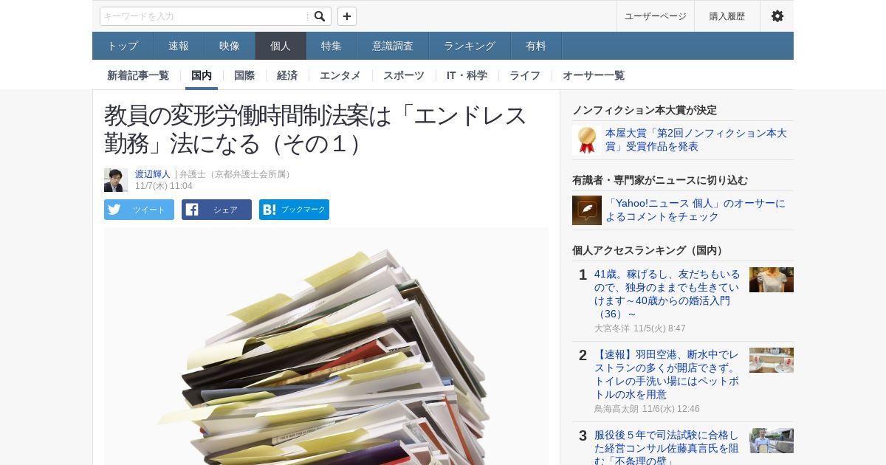Viewport: 886px width, 465px height.
Task: Open ranking 3 article 服役後５年で司法試験
Action: click(x=667, y=447)
